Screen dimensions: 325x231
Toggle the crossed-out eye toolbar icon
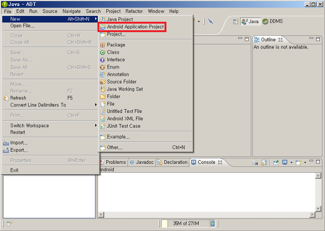coord(211,21)
